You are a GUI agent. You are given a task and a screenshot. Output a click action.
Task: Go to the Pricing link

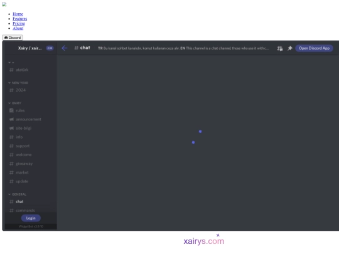[x=19, y=24]
